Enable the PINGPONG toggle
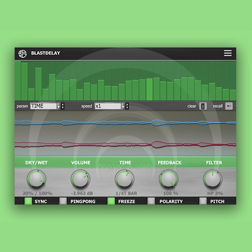The width and height of the screenshot is (252, 252). point(63,201)
